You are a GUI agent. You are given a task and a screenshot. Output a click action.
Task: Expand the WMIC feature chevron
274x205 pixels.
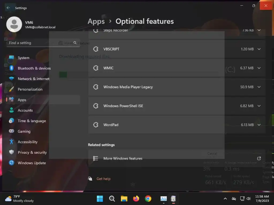tap(259, 68)
